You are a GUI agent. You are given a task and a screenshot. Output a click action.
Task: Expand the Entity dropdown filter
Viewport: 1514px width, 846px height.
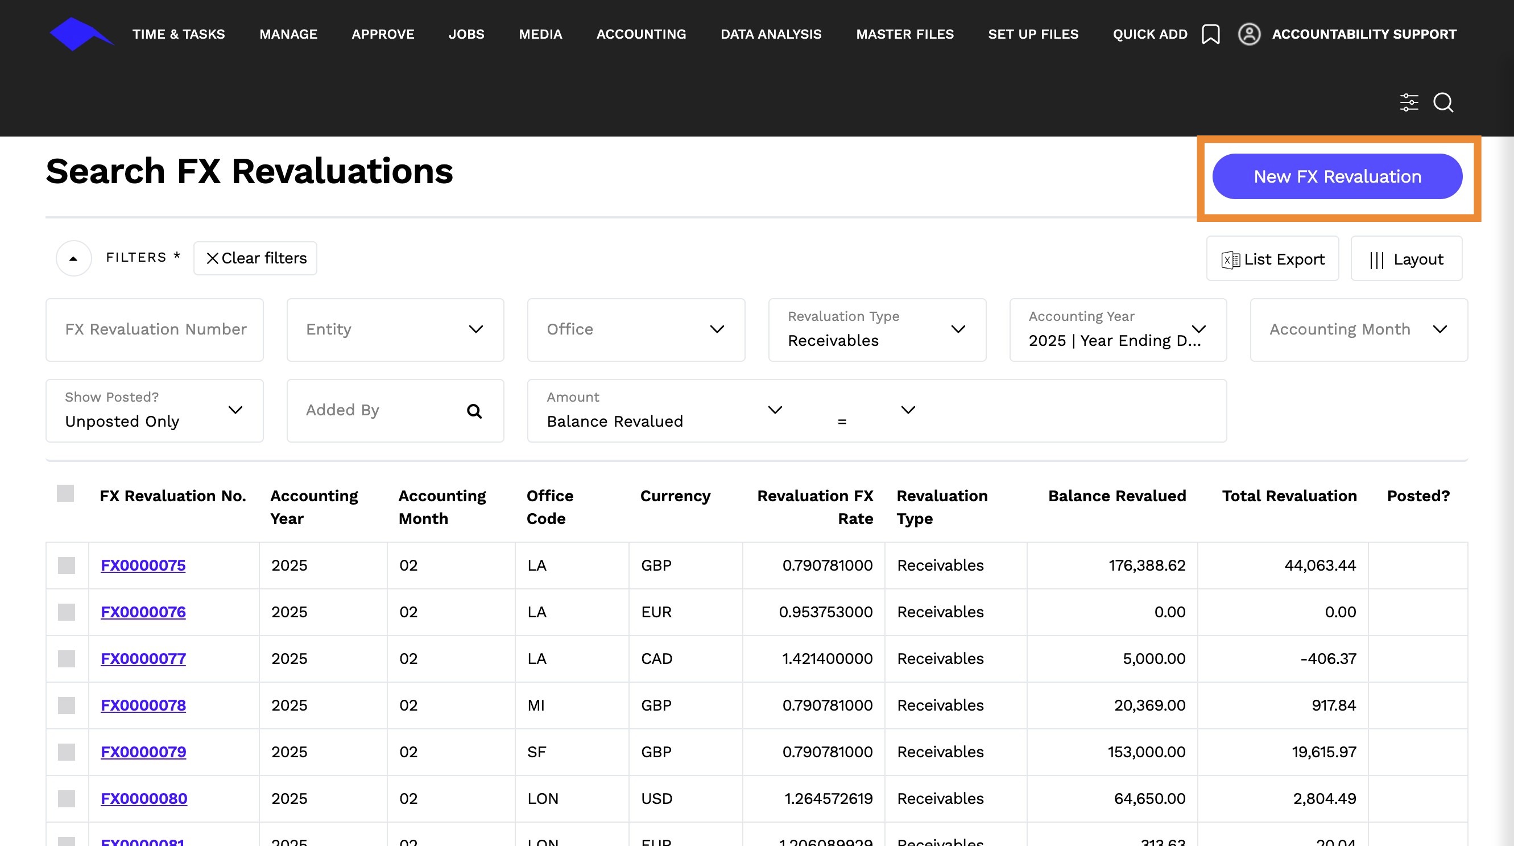tap(395, 330)
